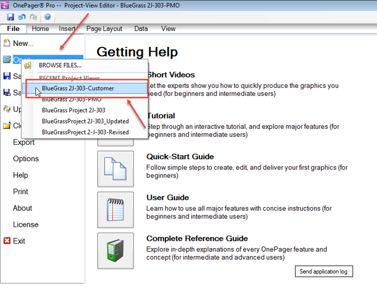This screenshot has height=292, width=377.
Task: Select BlueGrassProject 2J-303_Updated from recent files
Action: 85,121
